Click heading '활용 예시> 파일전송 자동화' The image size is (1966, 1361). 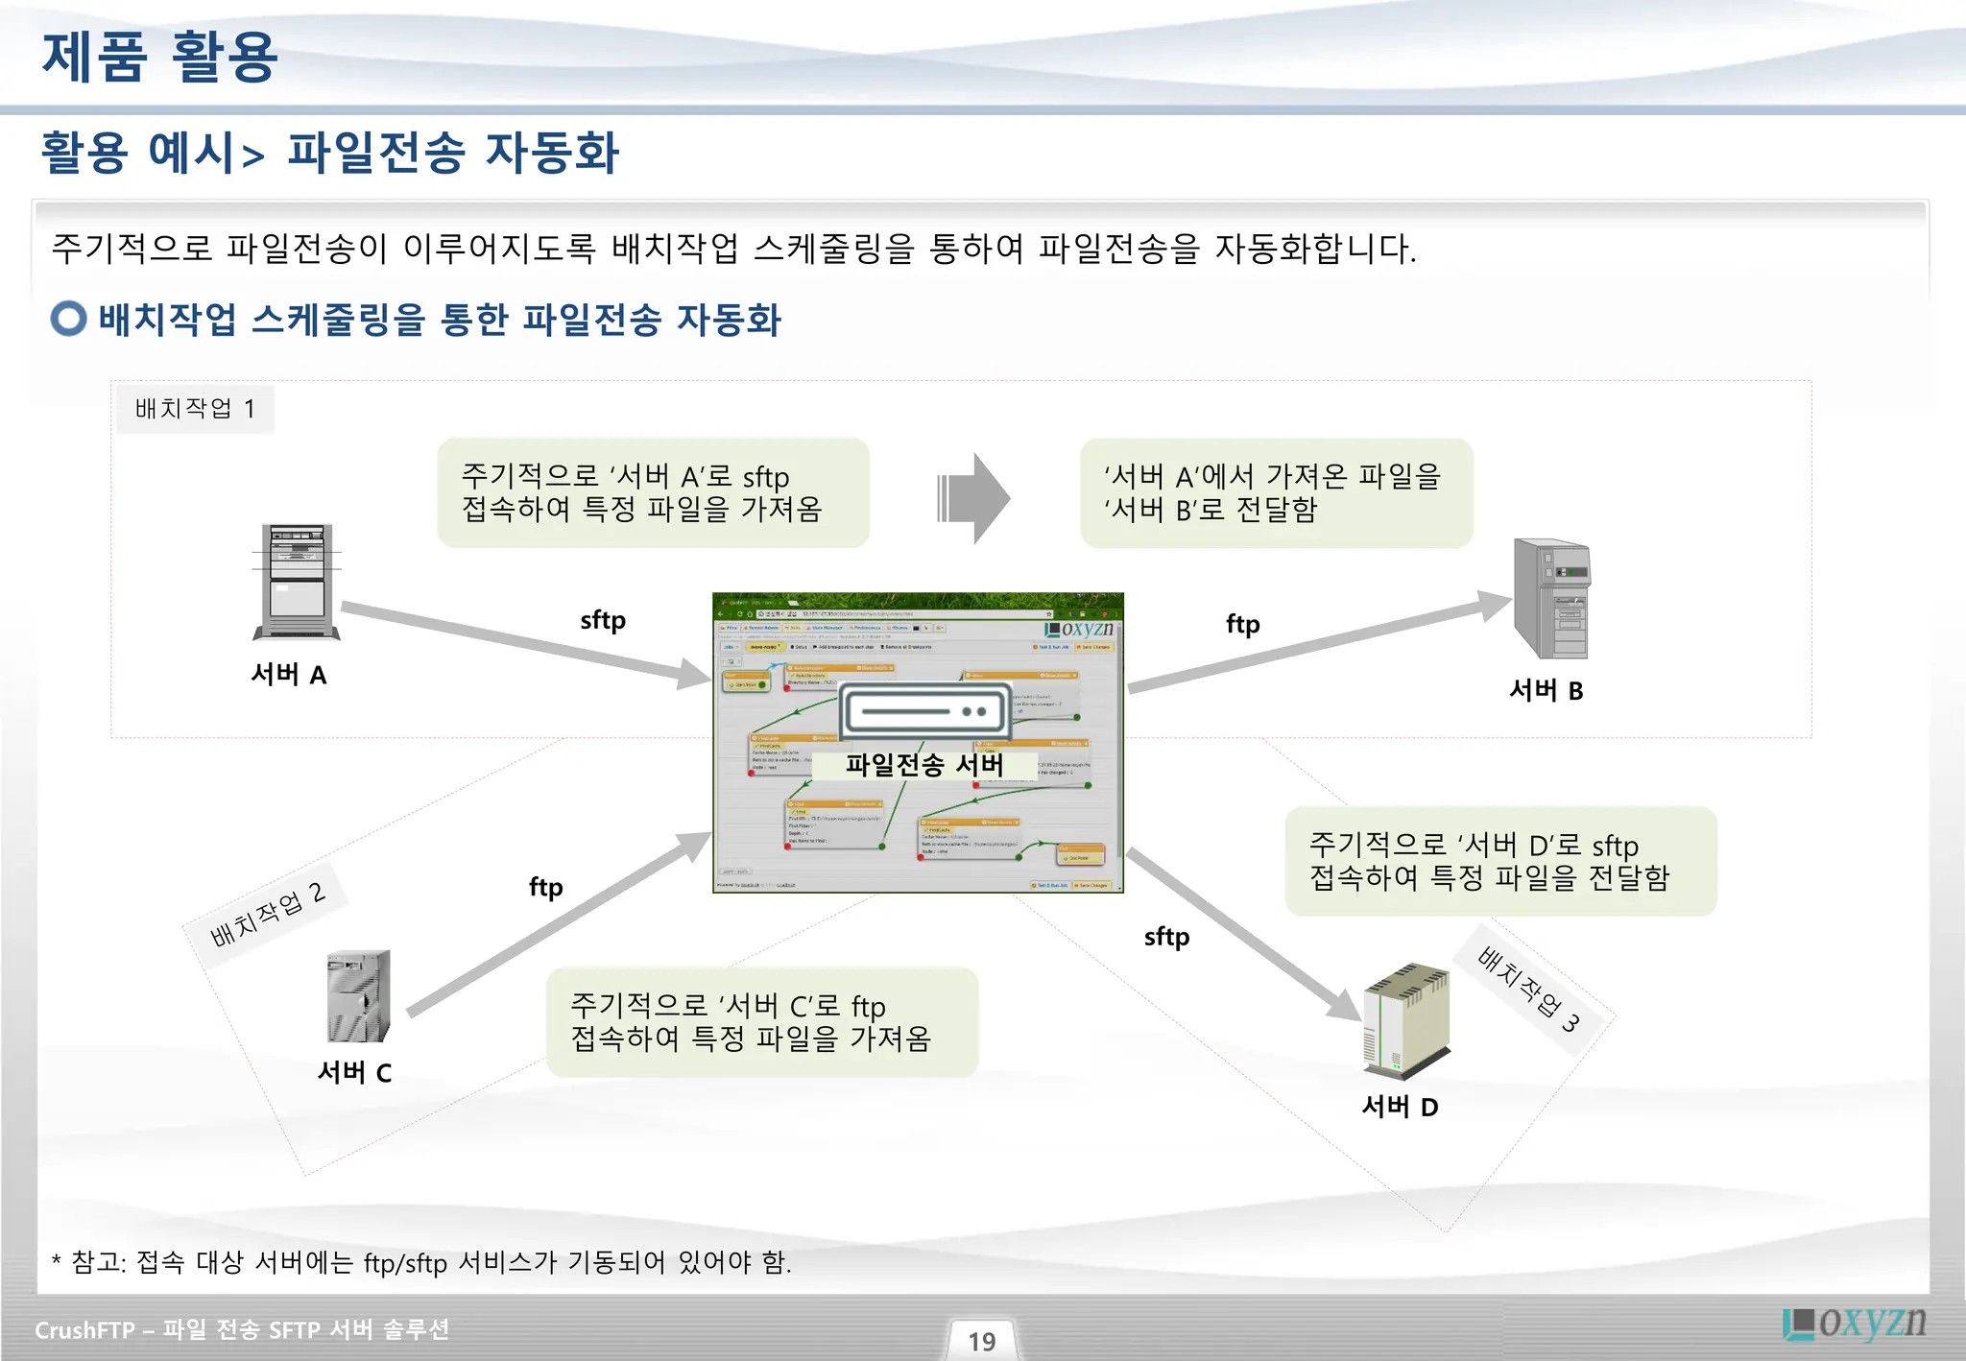pos(330,153)
